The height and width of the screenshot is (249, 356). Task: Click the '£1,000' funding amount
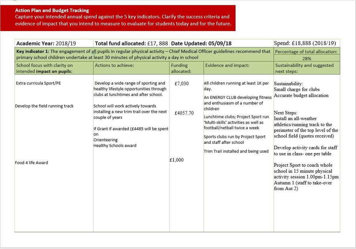pyautogui.click(x=176, y=160)
